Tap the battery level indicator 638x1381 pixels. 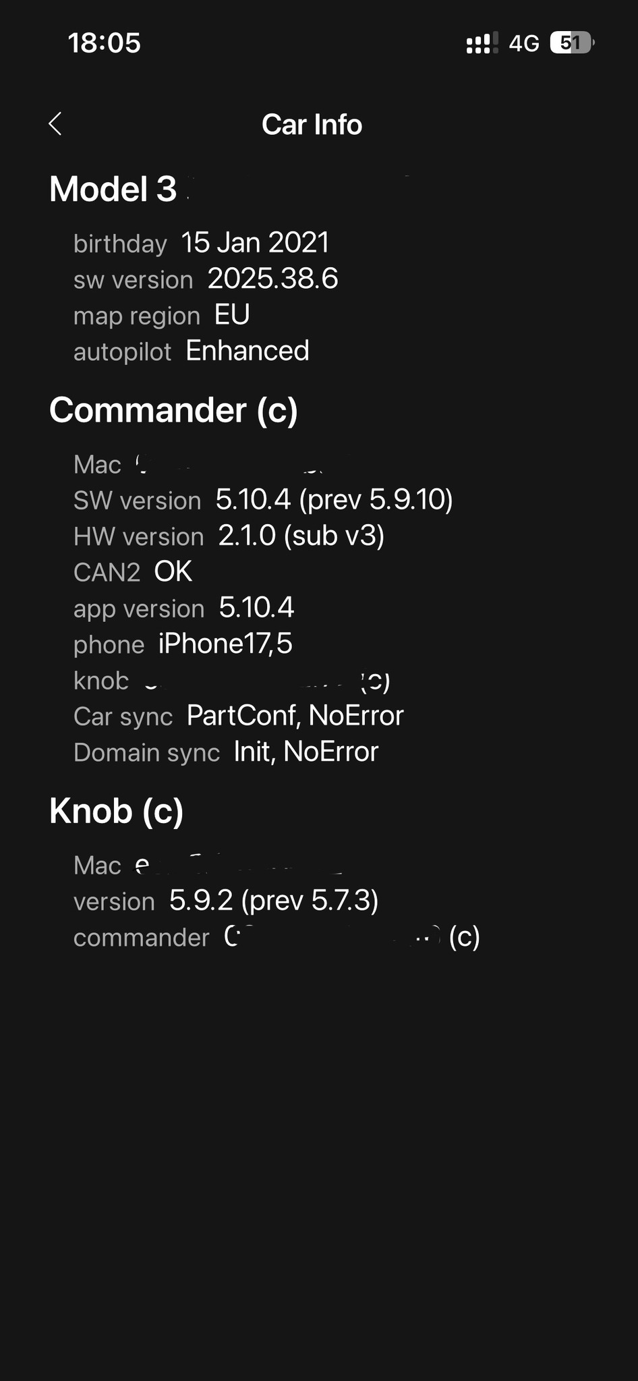tap(572, 43)
